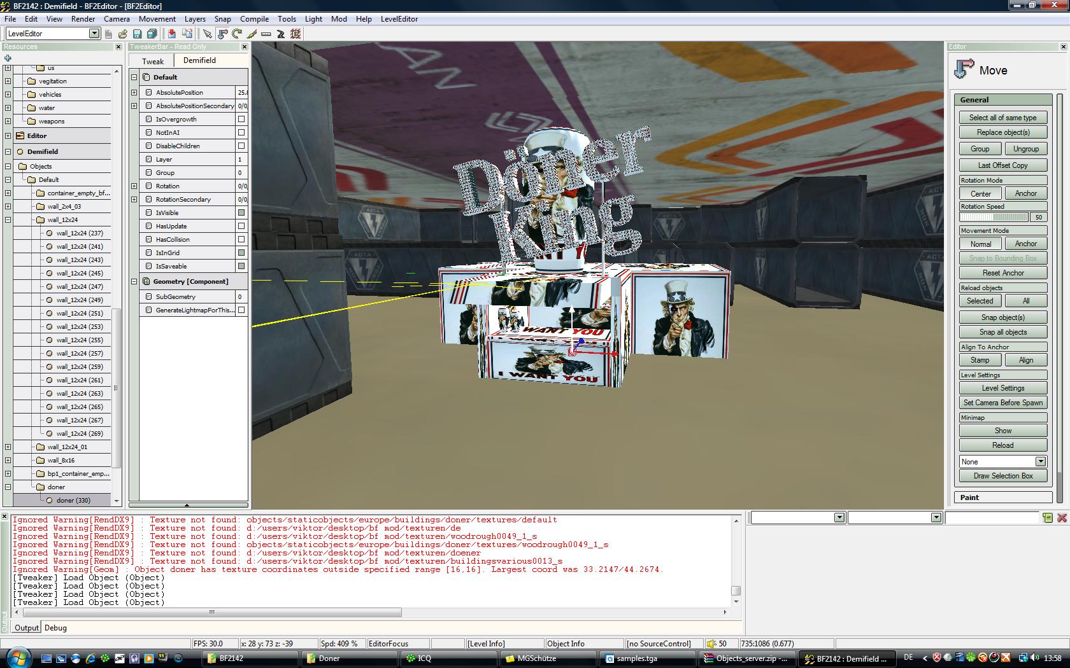
Task: Expand the wall_8x16 tree folder
Action: (x=8, y=460)
